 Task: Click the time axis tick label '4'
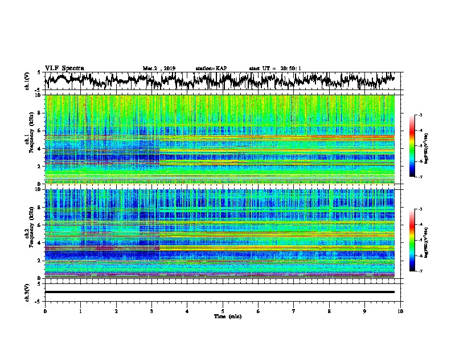(x=187, y=311)
